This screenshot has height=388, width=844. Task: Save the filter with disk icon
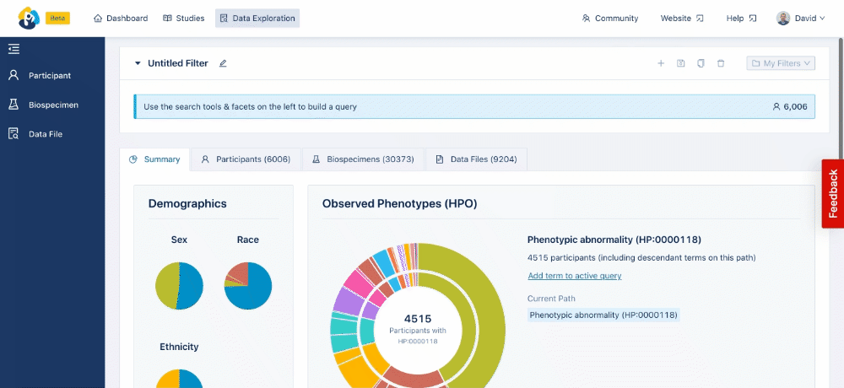pos(681,63)
